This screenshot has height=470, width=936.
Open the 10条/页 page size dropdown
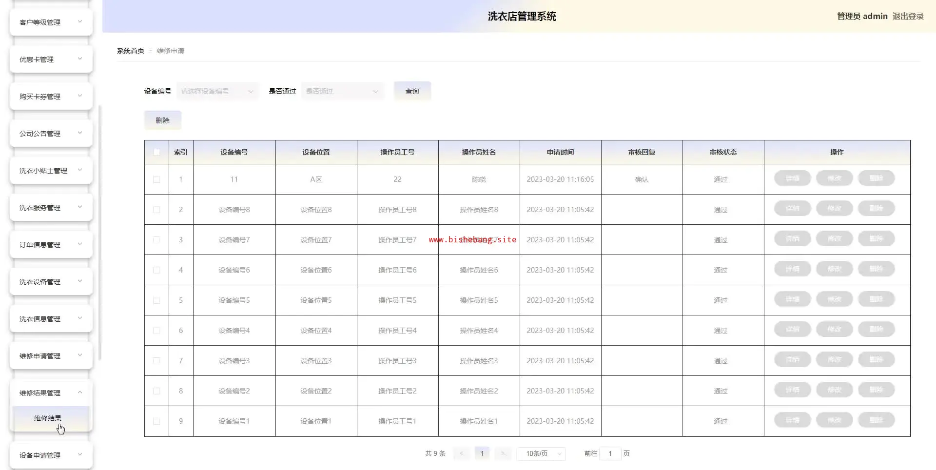(x=541, y=453)
